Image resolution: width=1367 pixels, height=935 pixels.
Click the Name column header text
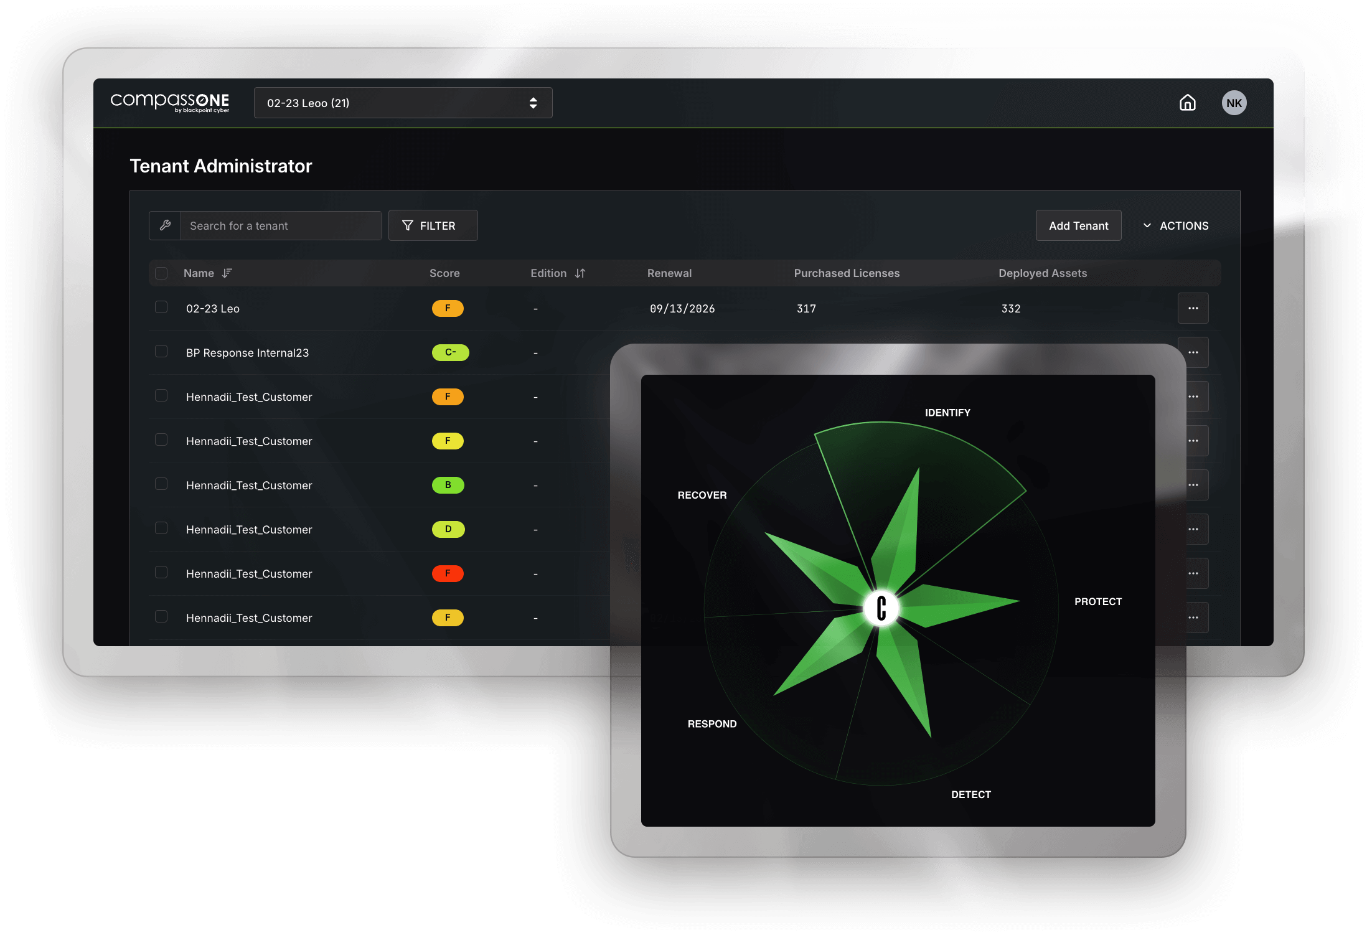(x=199, y=273)
